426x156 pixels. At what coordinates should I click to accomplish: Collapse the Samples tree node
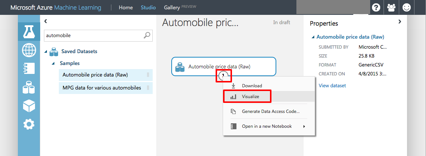click(53, 64)
